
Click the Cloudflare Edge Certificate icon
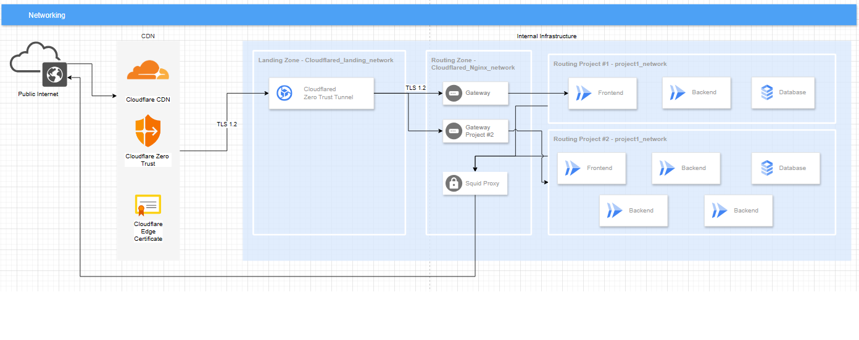[x=148, y=206]
